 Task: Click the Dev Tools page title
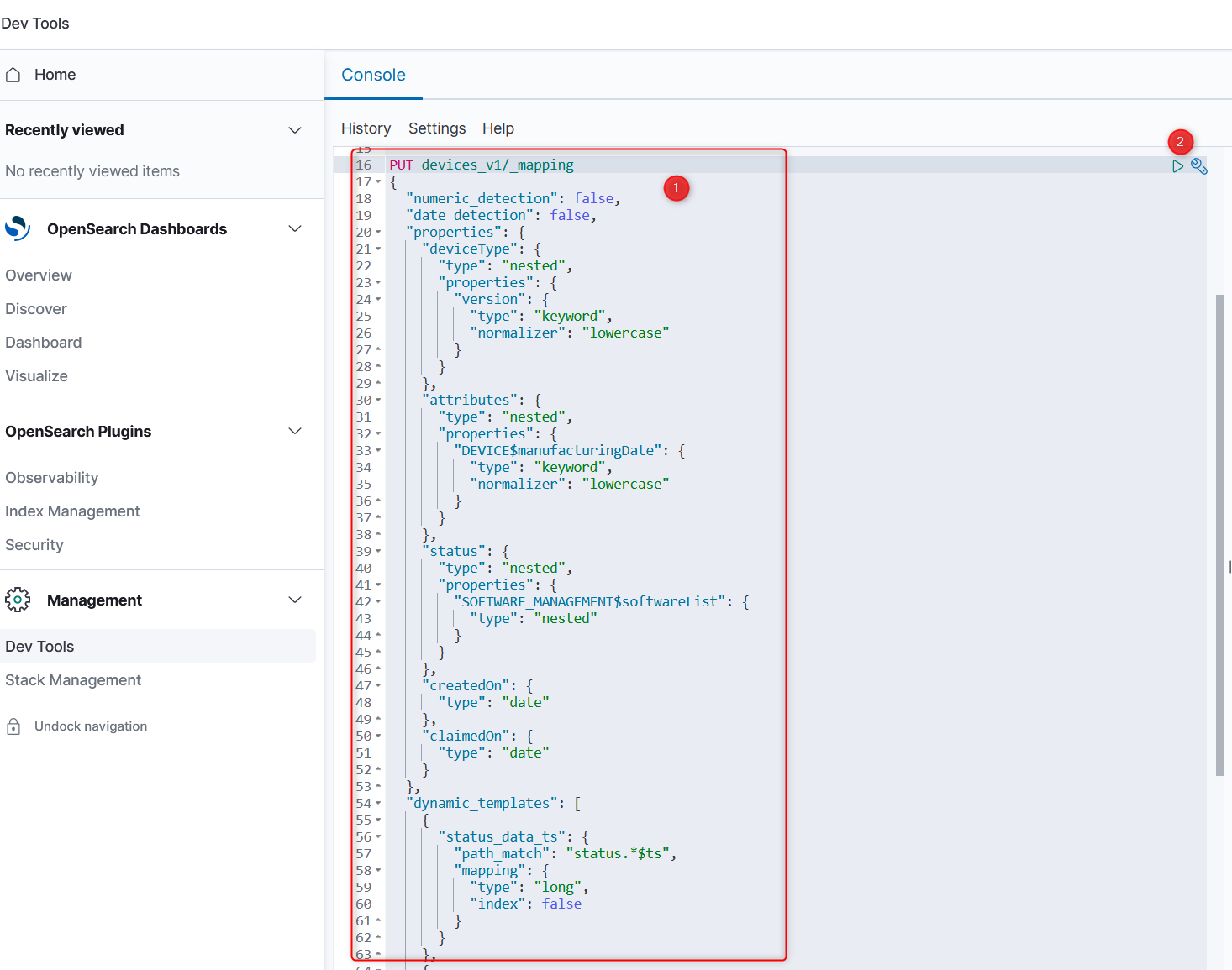(35, 24)
